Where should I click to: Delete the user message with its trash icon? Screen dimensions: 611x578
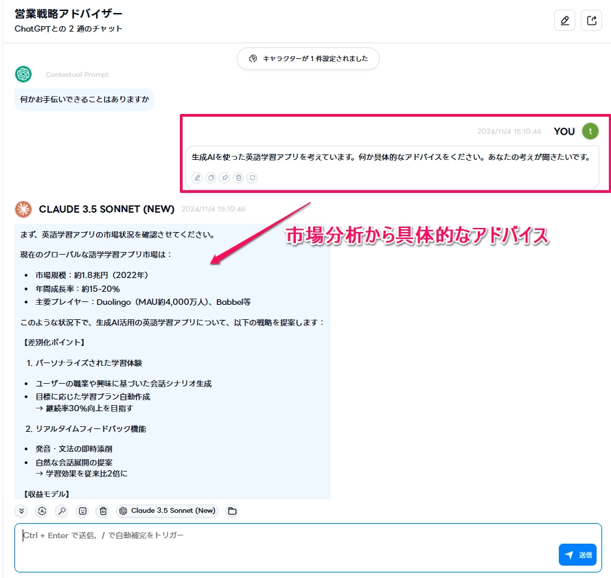point(238,178)
